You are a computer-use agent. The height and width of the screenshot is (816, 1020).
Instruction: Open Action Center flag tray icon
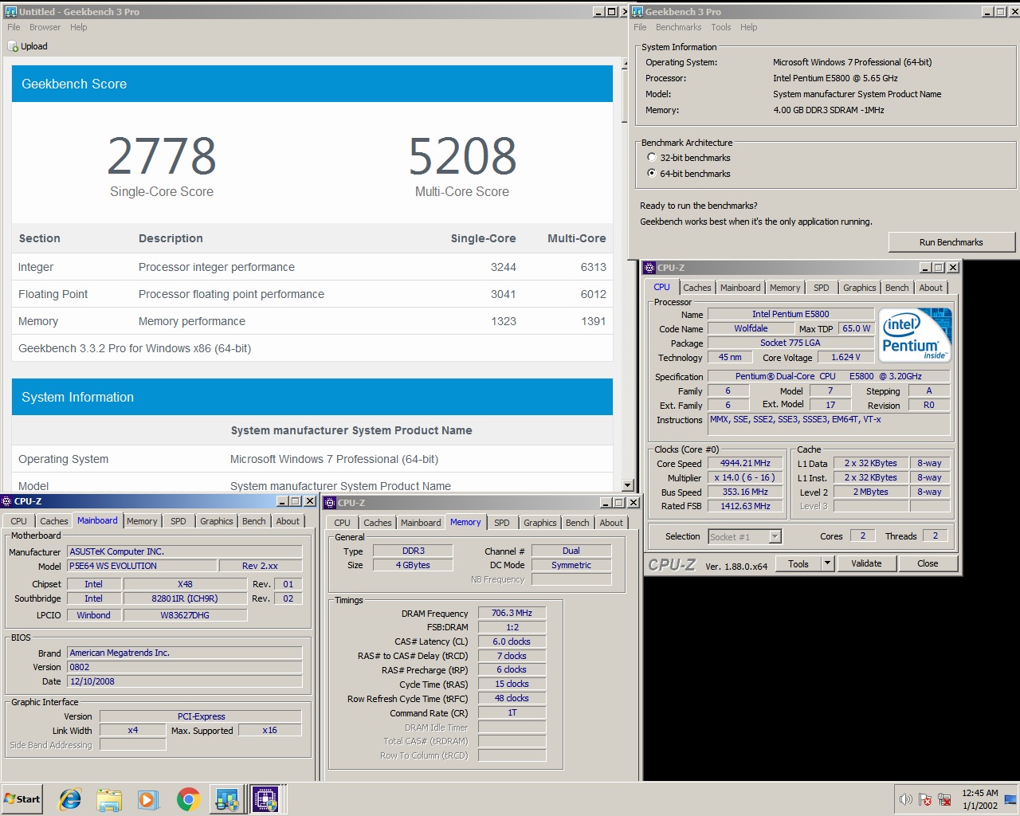925,799
